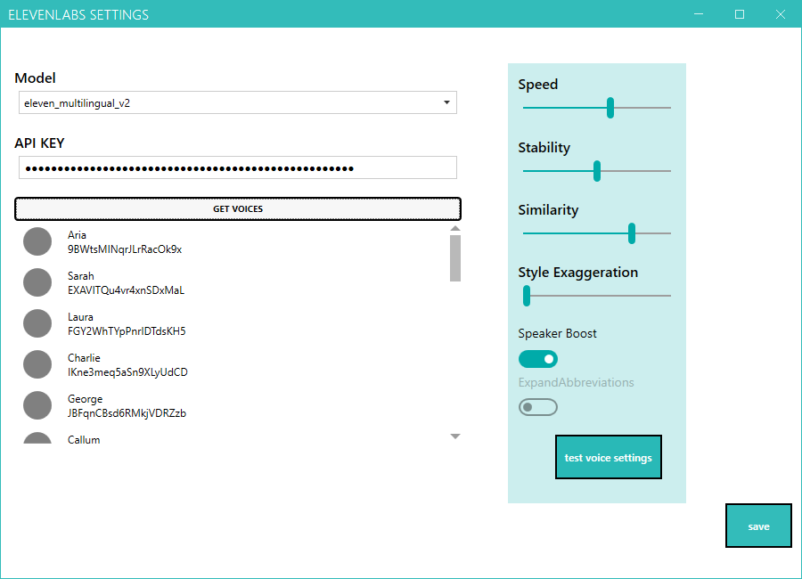This screenshot has width=802, height=579.
Task: Save the ElevenLabs settings
Action: pos(758,526)
